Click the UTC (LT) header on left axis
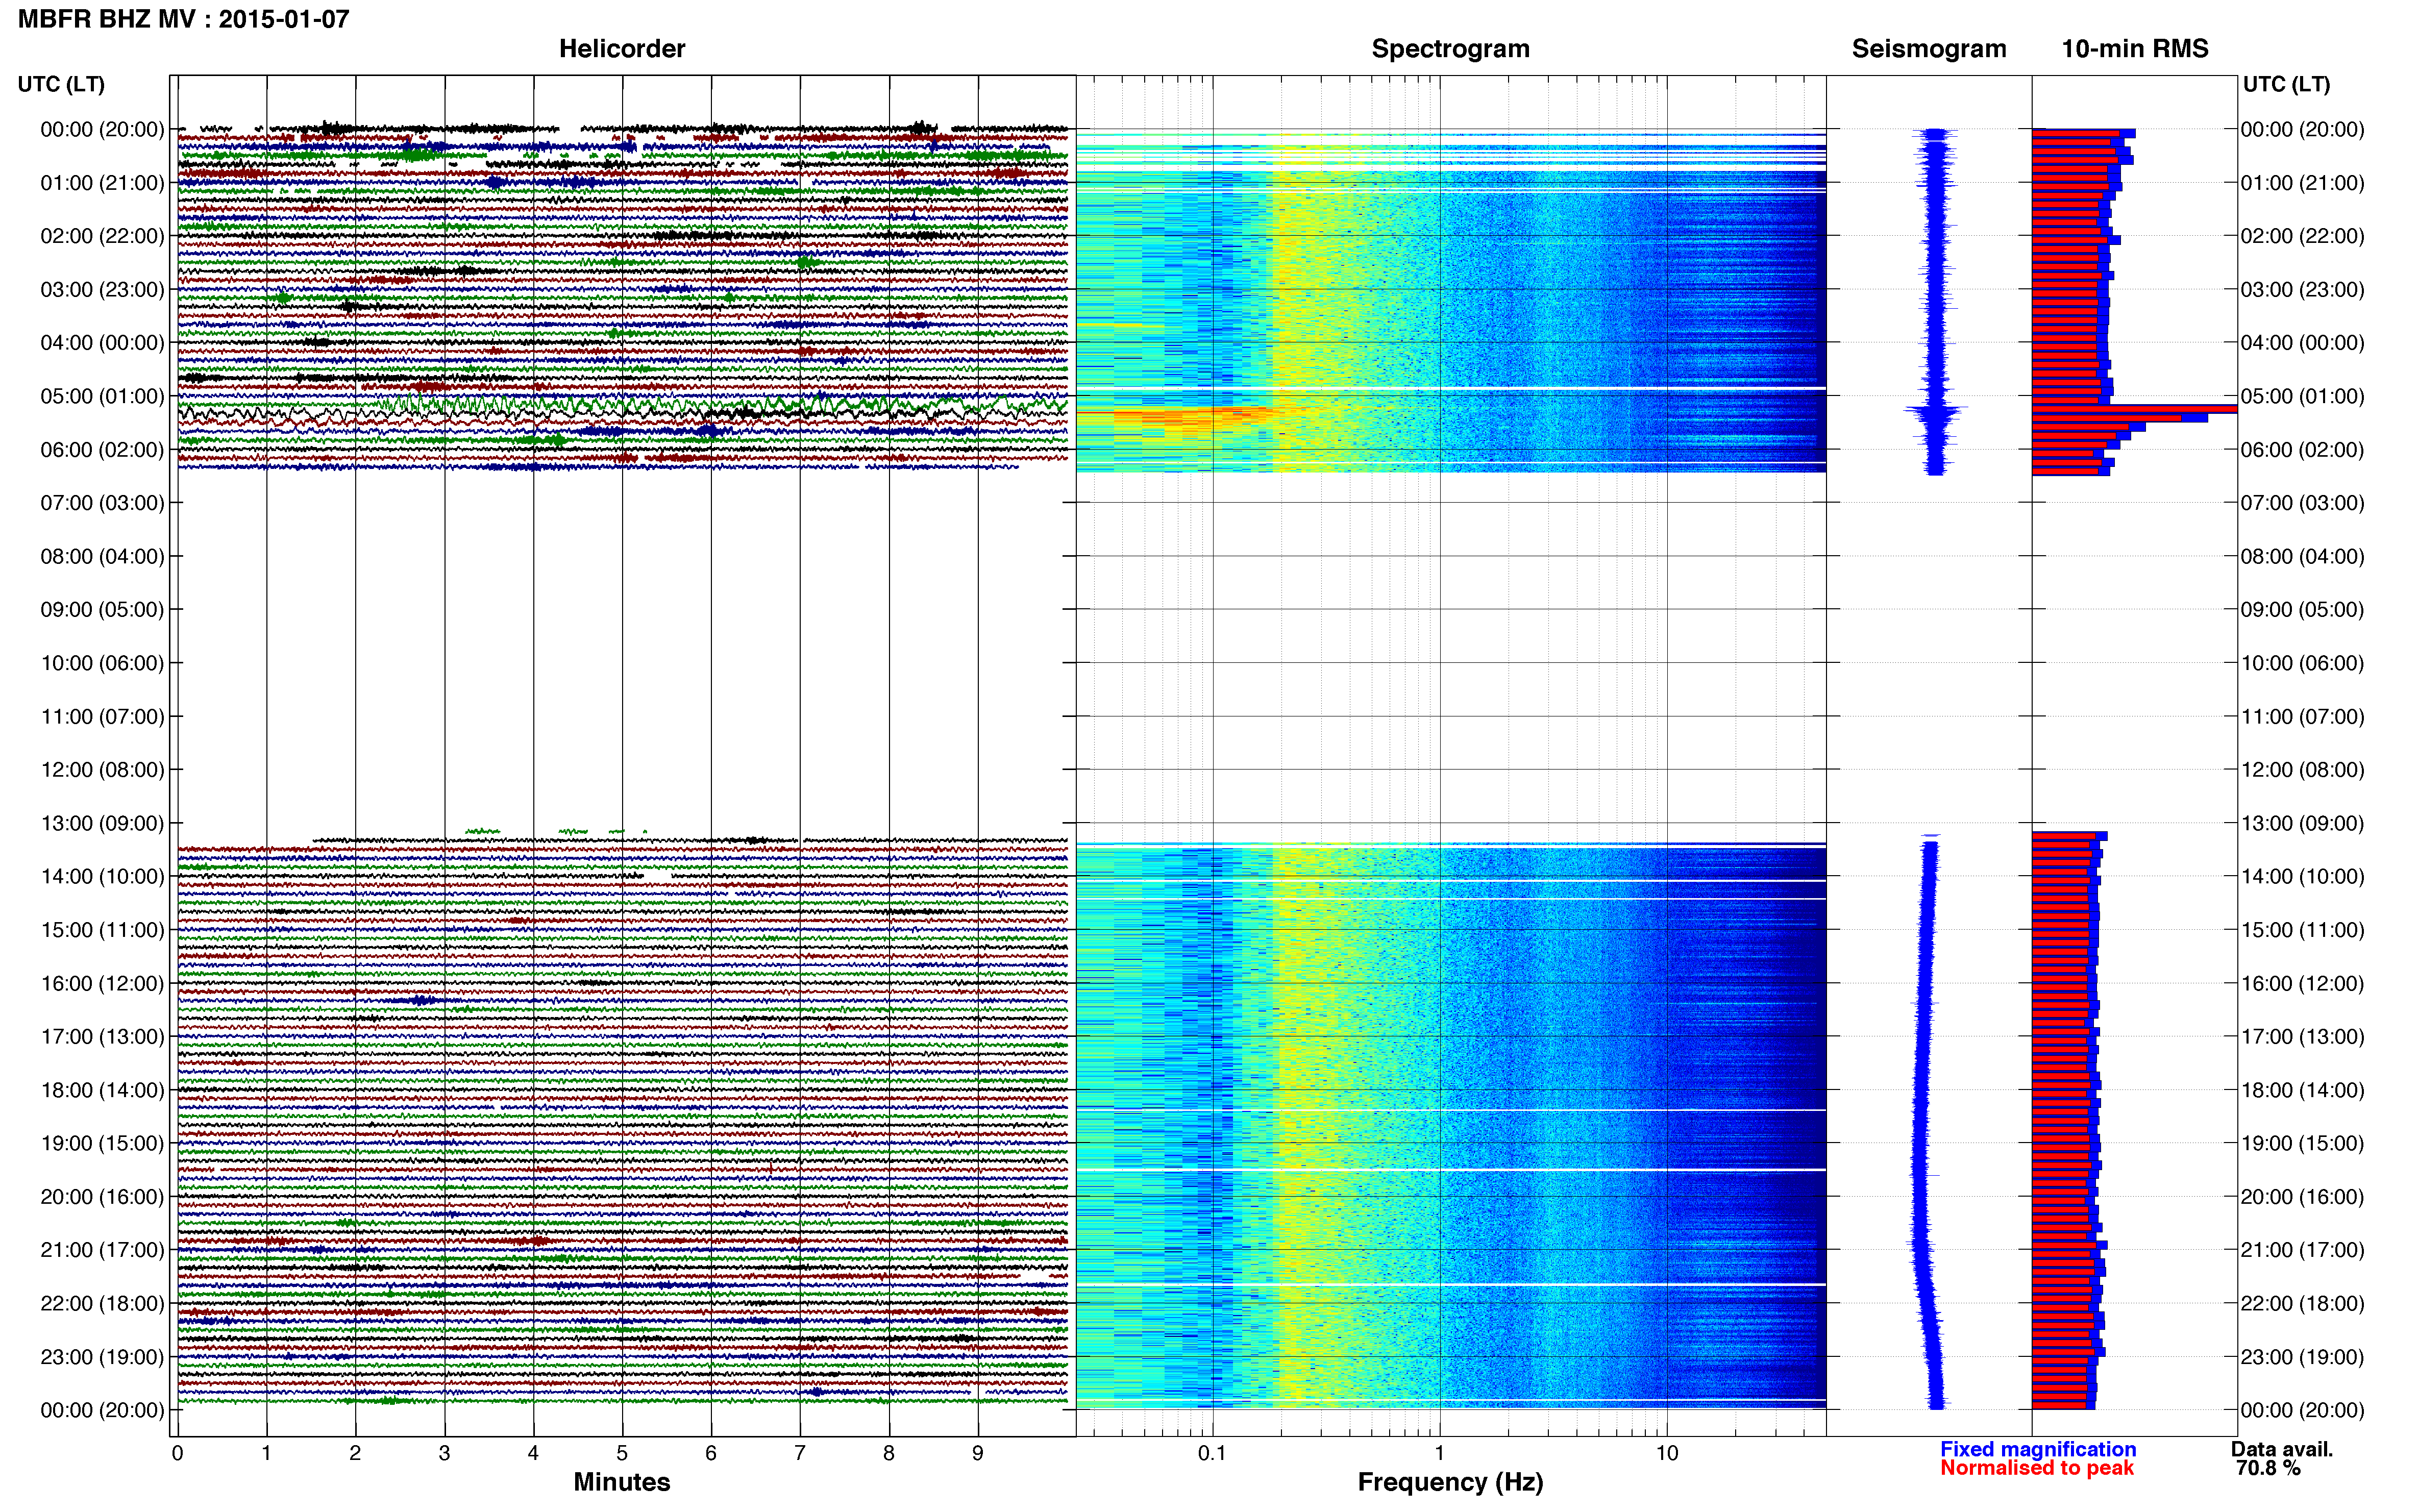 click(61, 84)
